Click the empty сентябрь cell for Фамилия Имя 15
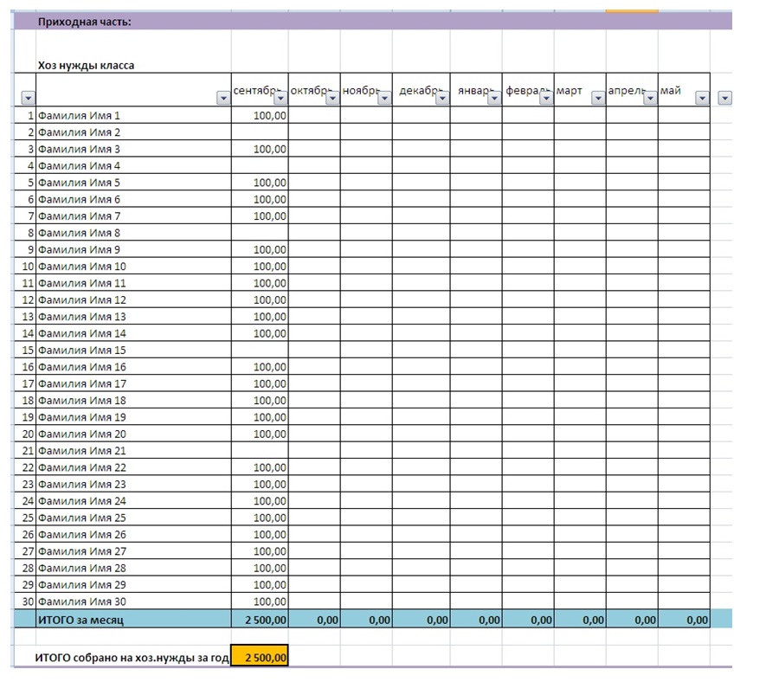Image resolution: width=766 pixels, height=695 pixels. pos(260,351)
